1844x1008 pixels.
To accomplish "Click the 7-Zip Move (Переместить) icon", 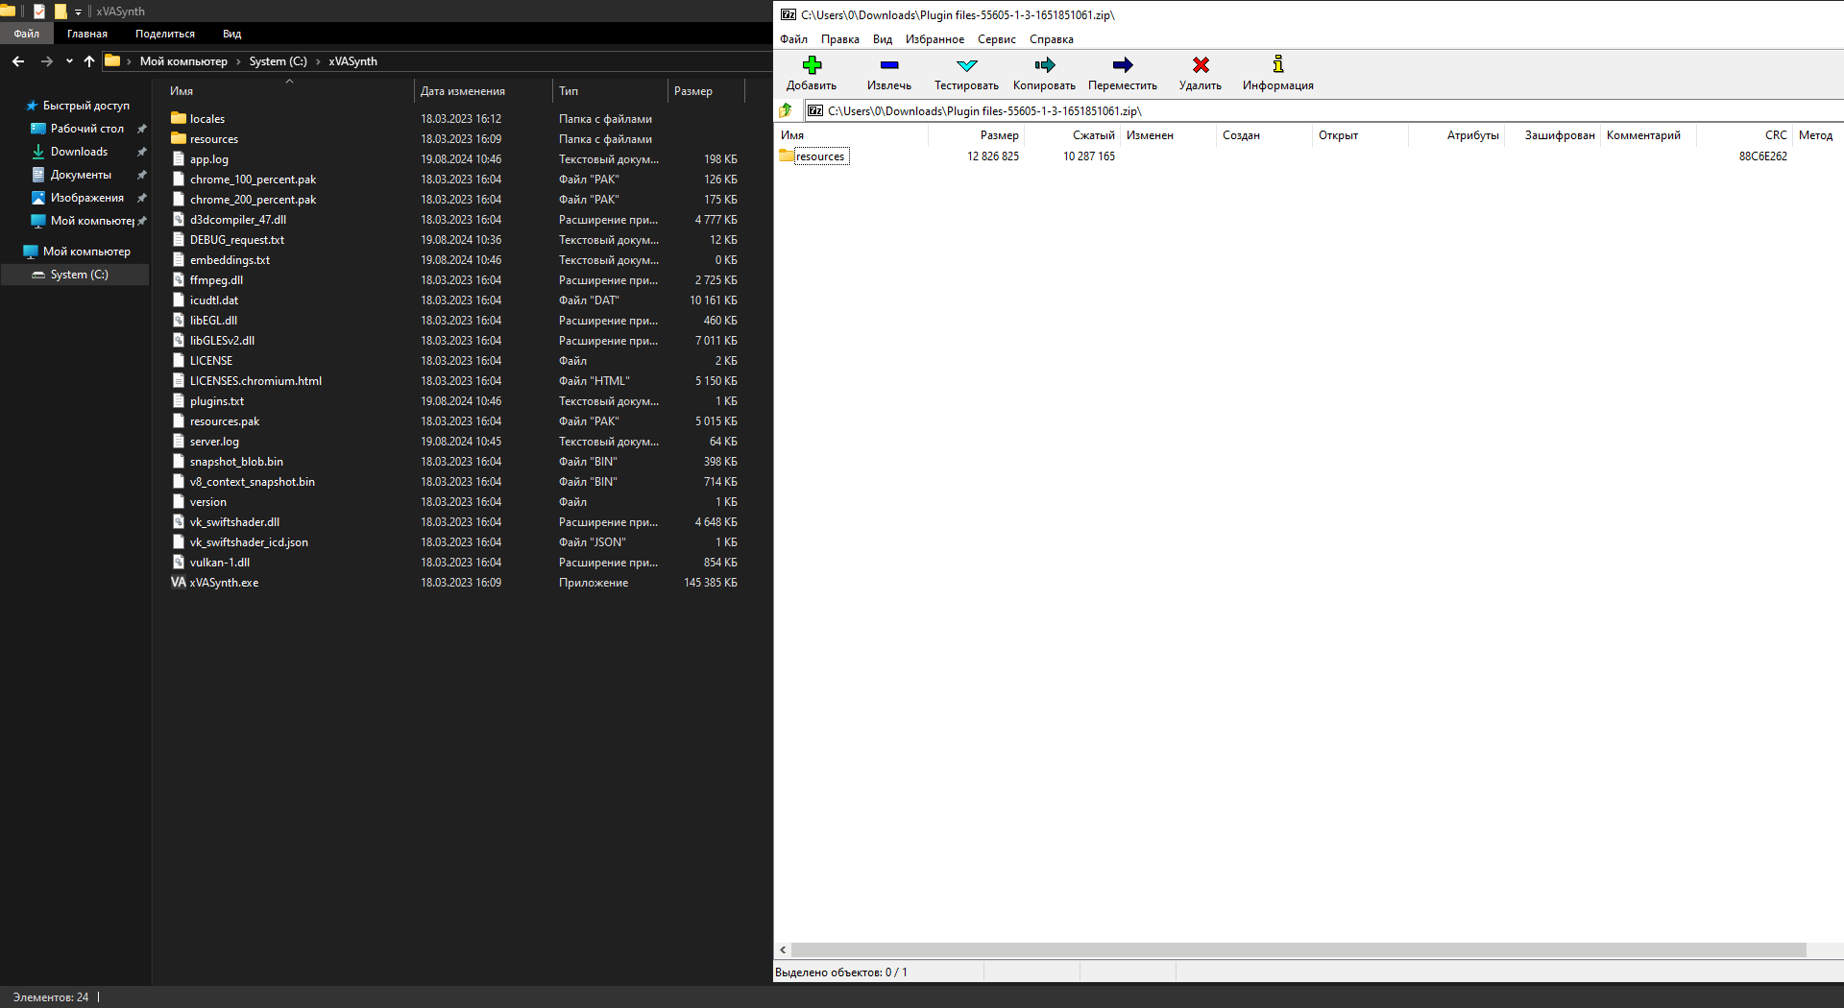I will (1123, 65).
